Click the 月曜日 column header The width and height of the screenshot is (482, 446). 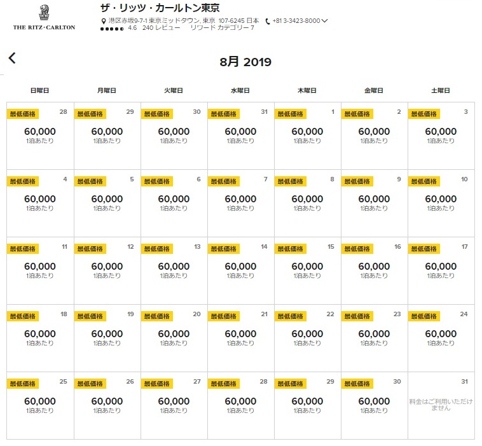107,90
